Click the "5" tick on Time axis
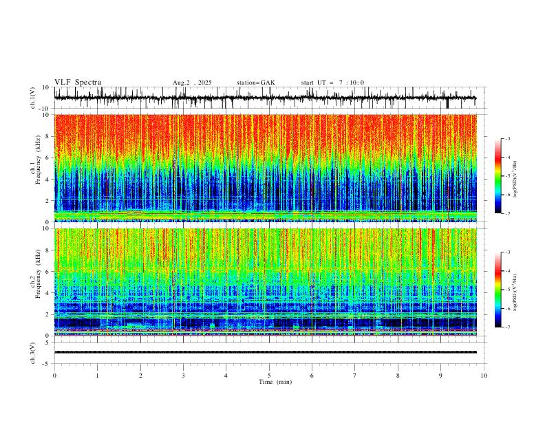545x421 pixels. [269, 376]
